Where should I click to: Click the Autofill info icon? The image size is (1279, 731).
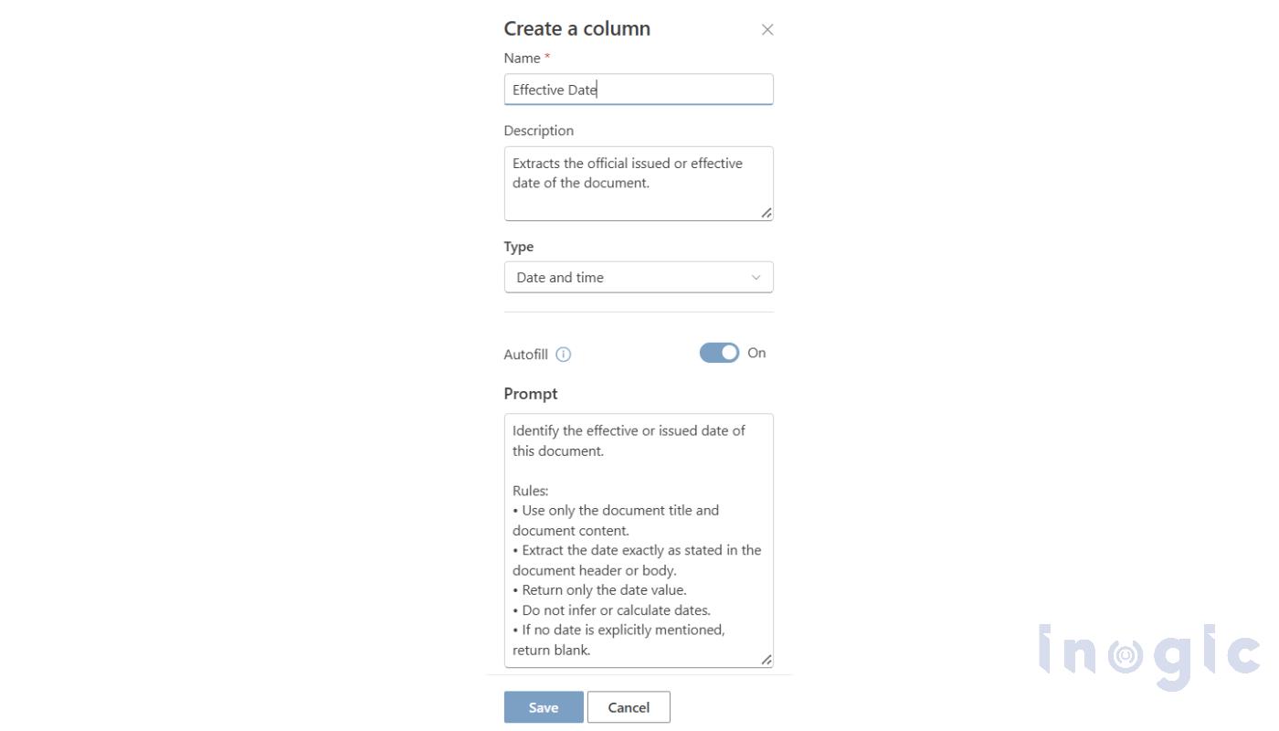565,354
